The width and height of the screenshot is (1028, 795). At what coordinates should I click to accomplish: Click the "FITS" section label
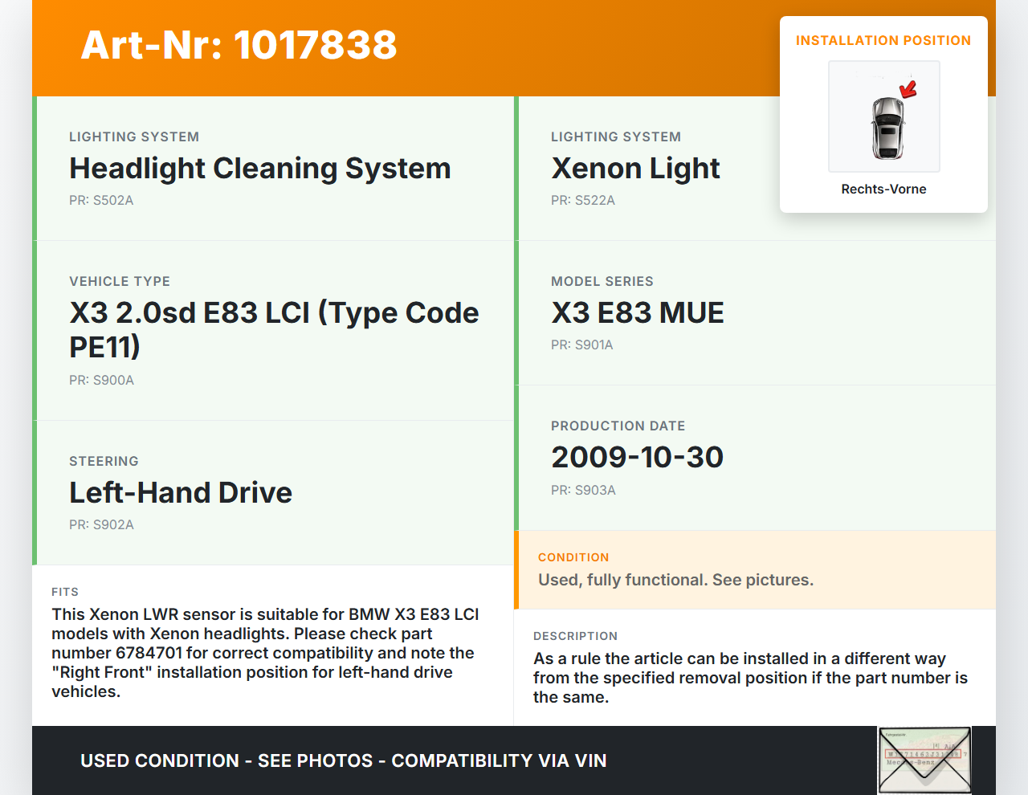tap(65, 592)
